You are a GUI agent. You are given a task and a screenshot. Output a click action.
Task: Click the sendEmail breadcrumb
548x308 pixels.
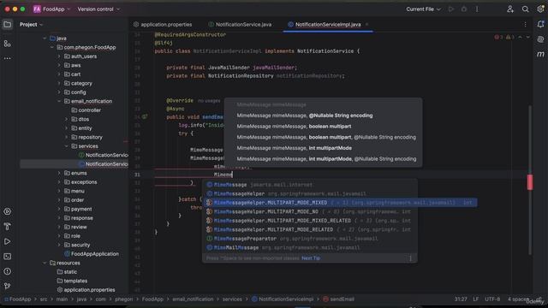coord(338,299)
